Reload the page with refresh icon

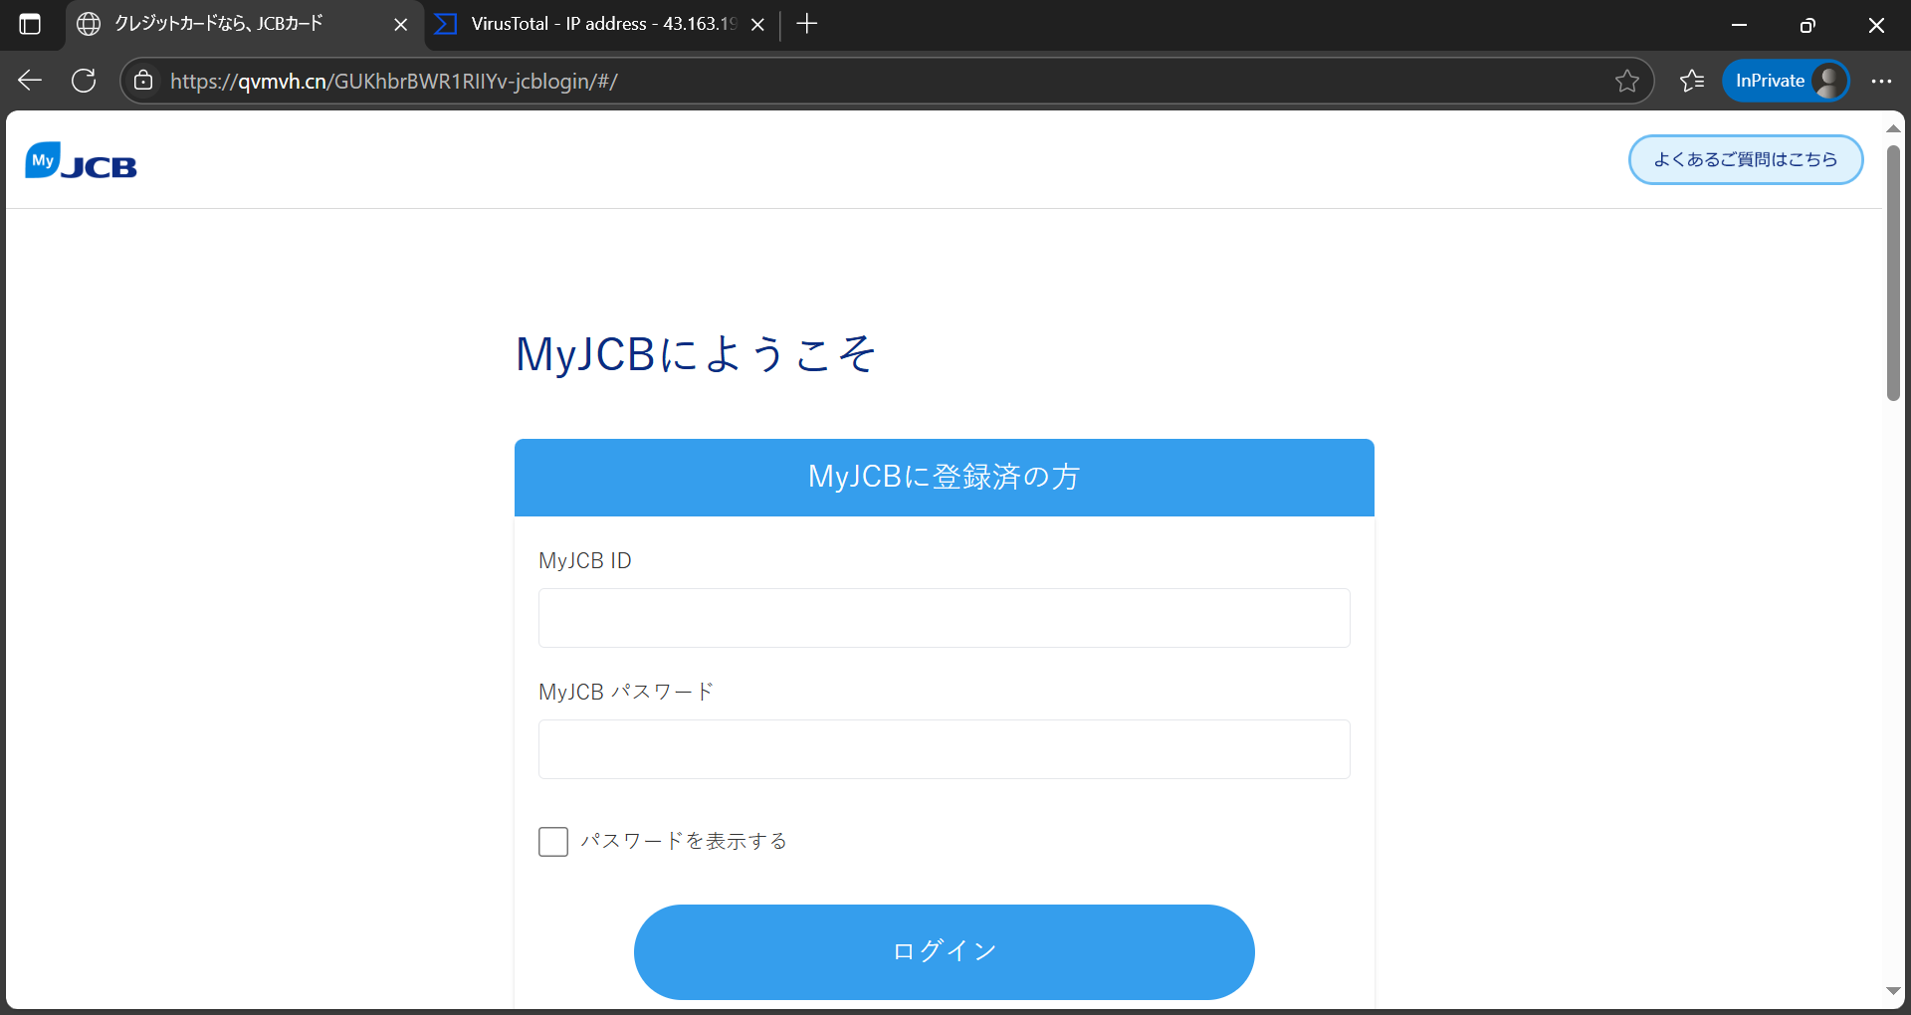coord(84,81)
